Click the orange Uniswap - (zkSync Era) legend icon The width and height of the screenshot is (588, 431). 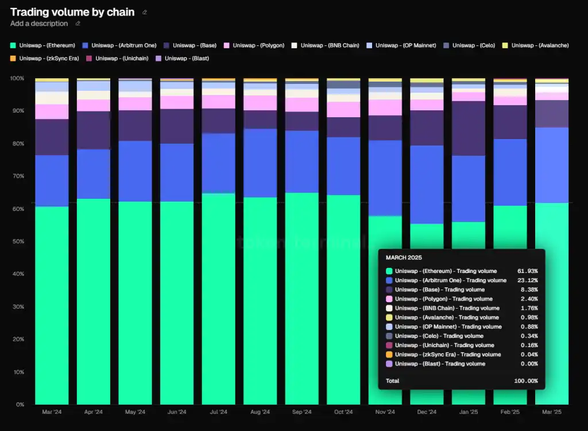pos(13,58)
